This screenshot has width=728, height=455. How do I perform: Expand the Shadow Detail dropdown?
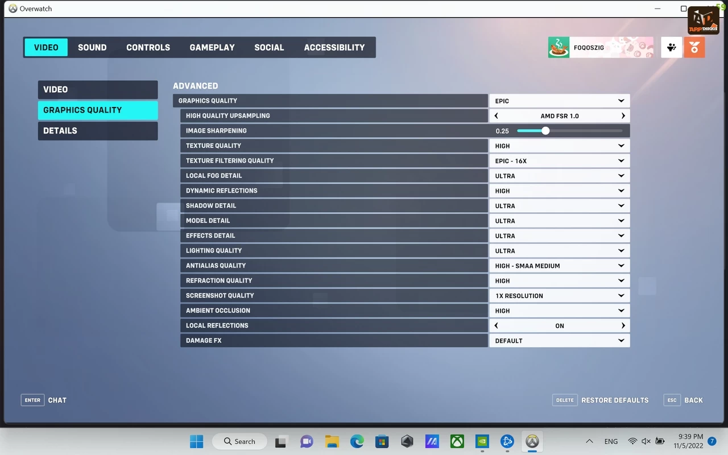pyautogui.click(x=560, y=206)
